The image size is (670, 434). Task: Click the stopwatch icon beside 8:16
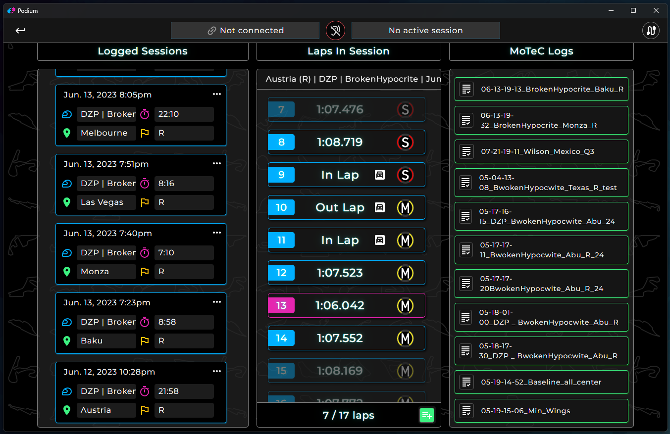tap(145, 184)
